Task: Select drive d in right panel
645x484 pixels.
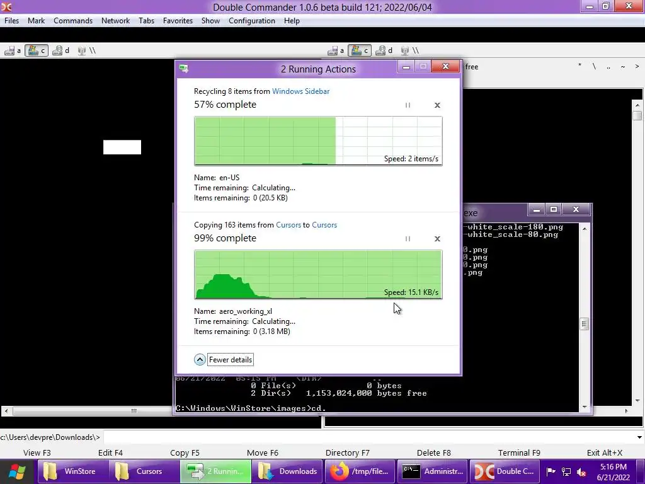Action: click(384, 50)
